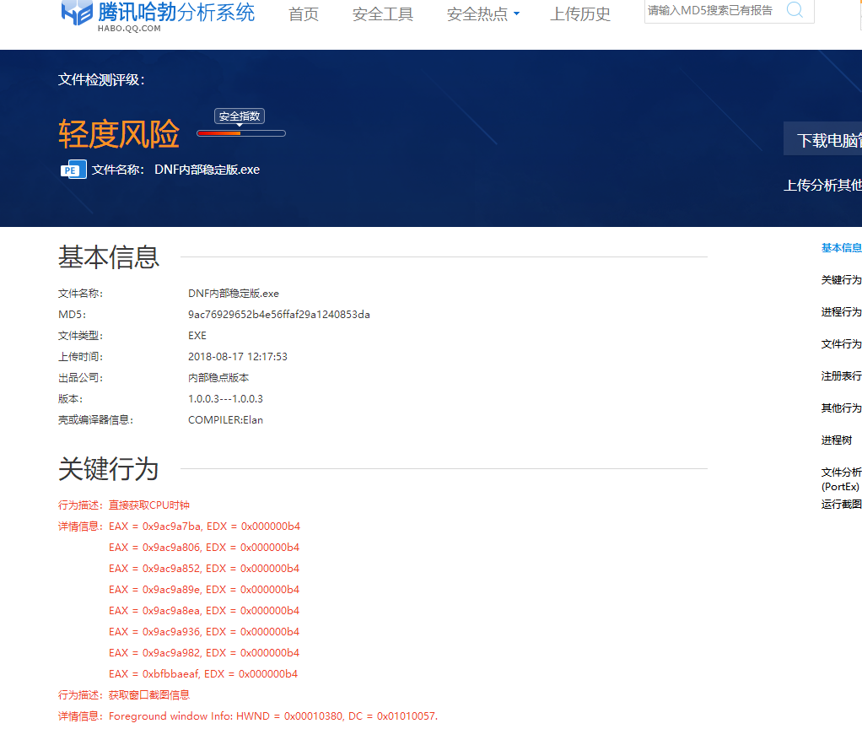This screenshot has height=729, width=862.
Task: Click the EAX = 0x9ac9a8ea detail line
Action: (x=204, y=610)
